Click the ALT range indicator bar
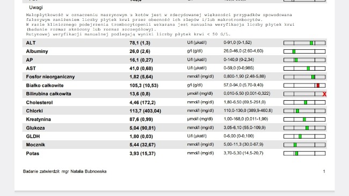The height and width of the screenshot is (196, 349). pos(304,43)
